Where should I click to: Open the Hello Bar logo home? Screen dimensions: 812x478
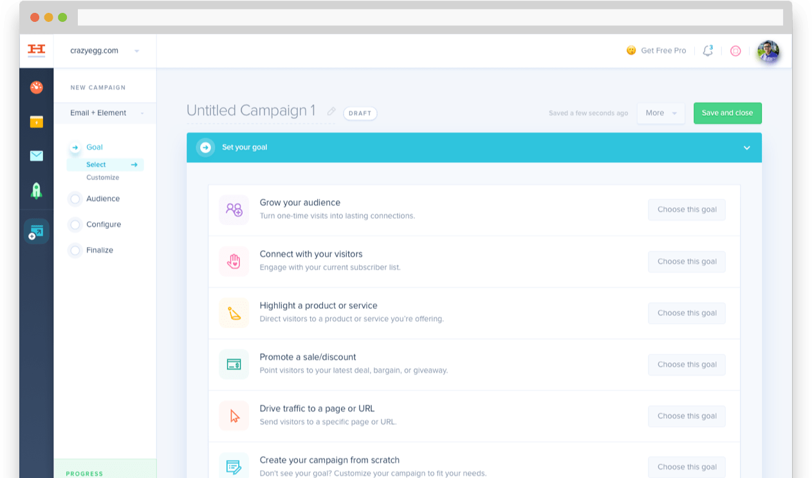click(37, 50)
